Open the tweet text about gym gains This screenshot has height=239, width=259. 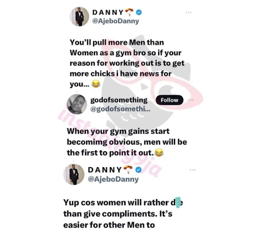point(127,142)
